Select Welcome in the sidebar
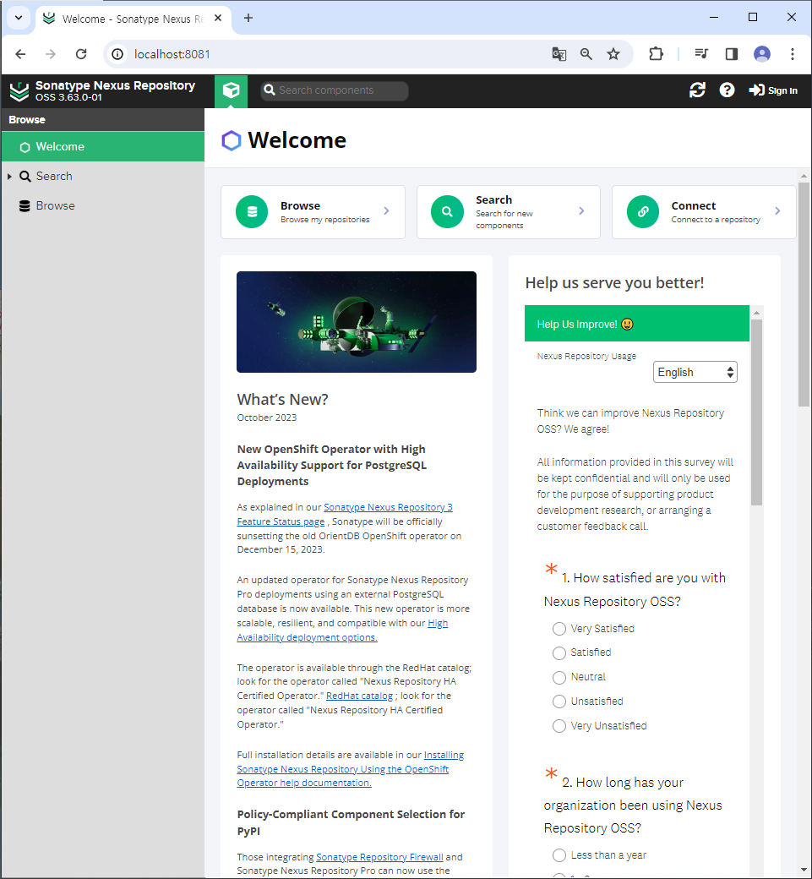 pyautogui.click(x=103, y=147)
